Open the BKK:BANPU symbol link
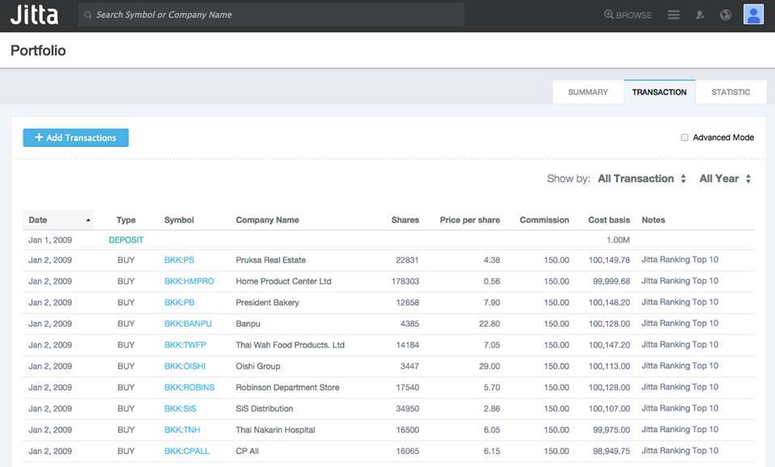Viewport: 775px width, 467px height. coord(188,323)
